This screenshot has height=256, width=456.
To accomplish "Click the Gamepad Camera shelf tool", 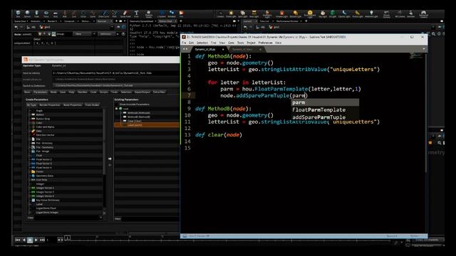I will pyautogui.click(x=423, y=14).
